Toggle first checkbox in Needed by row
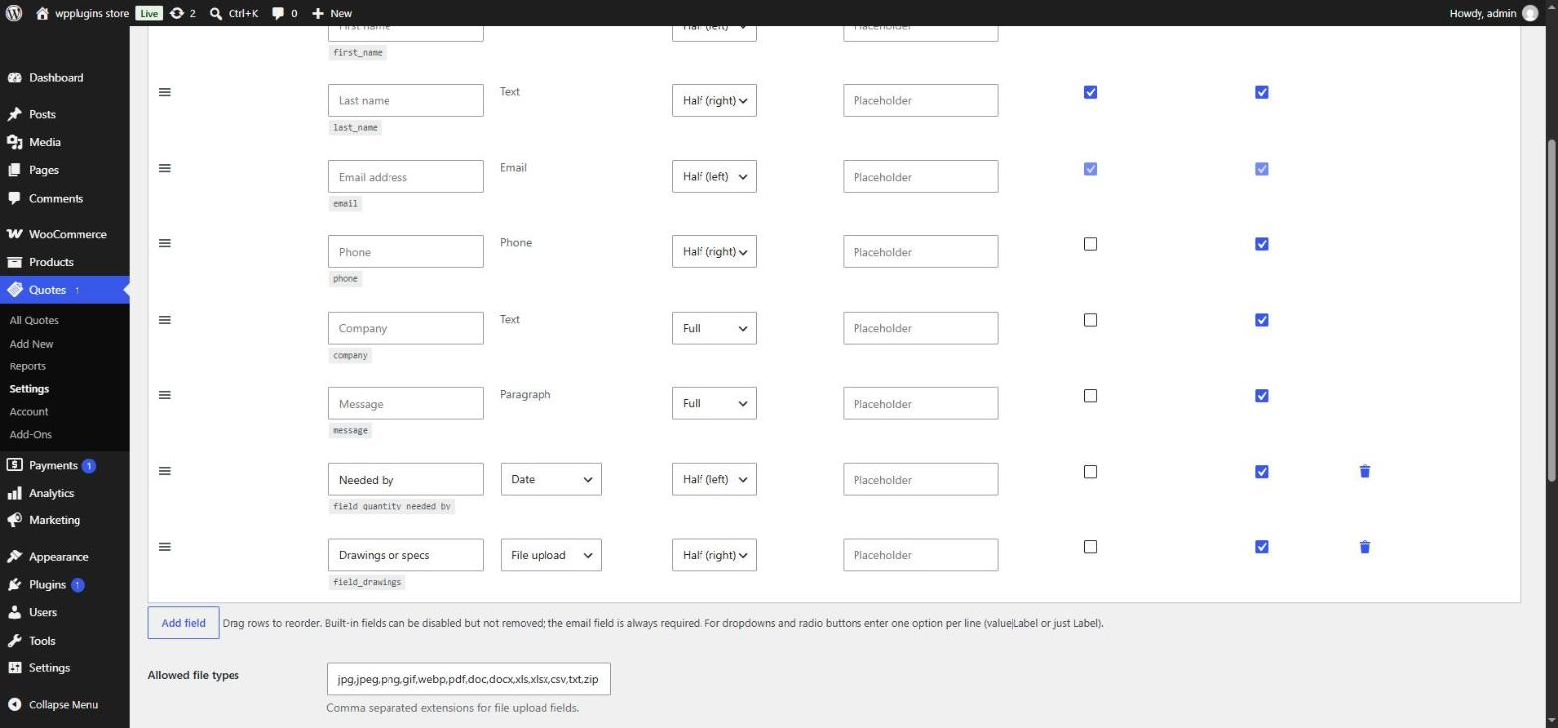The image size is (1558, 728). tap(1090, 472)
